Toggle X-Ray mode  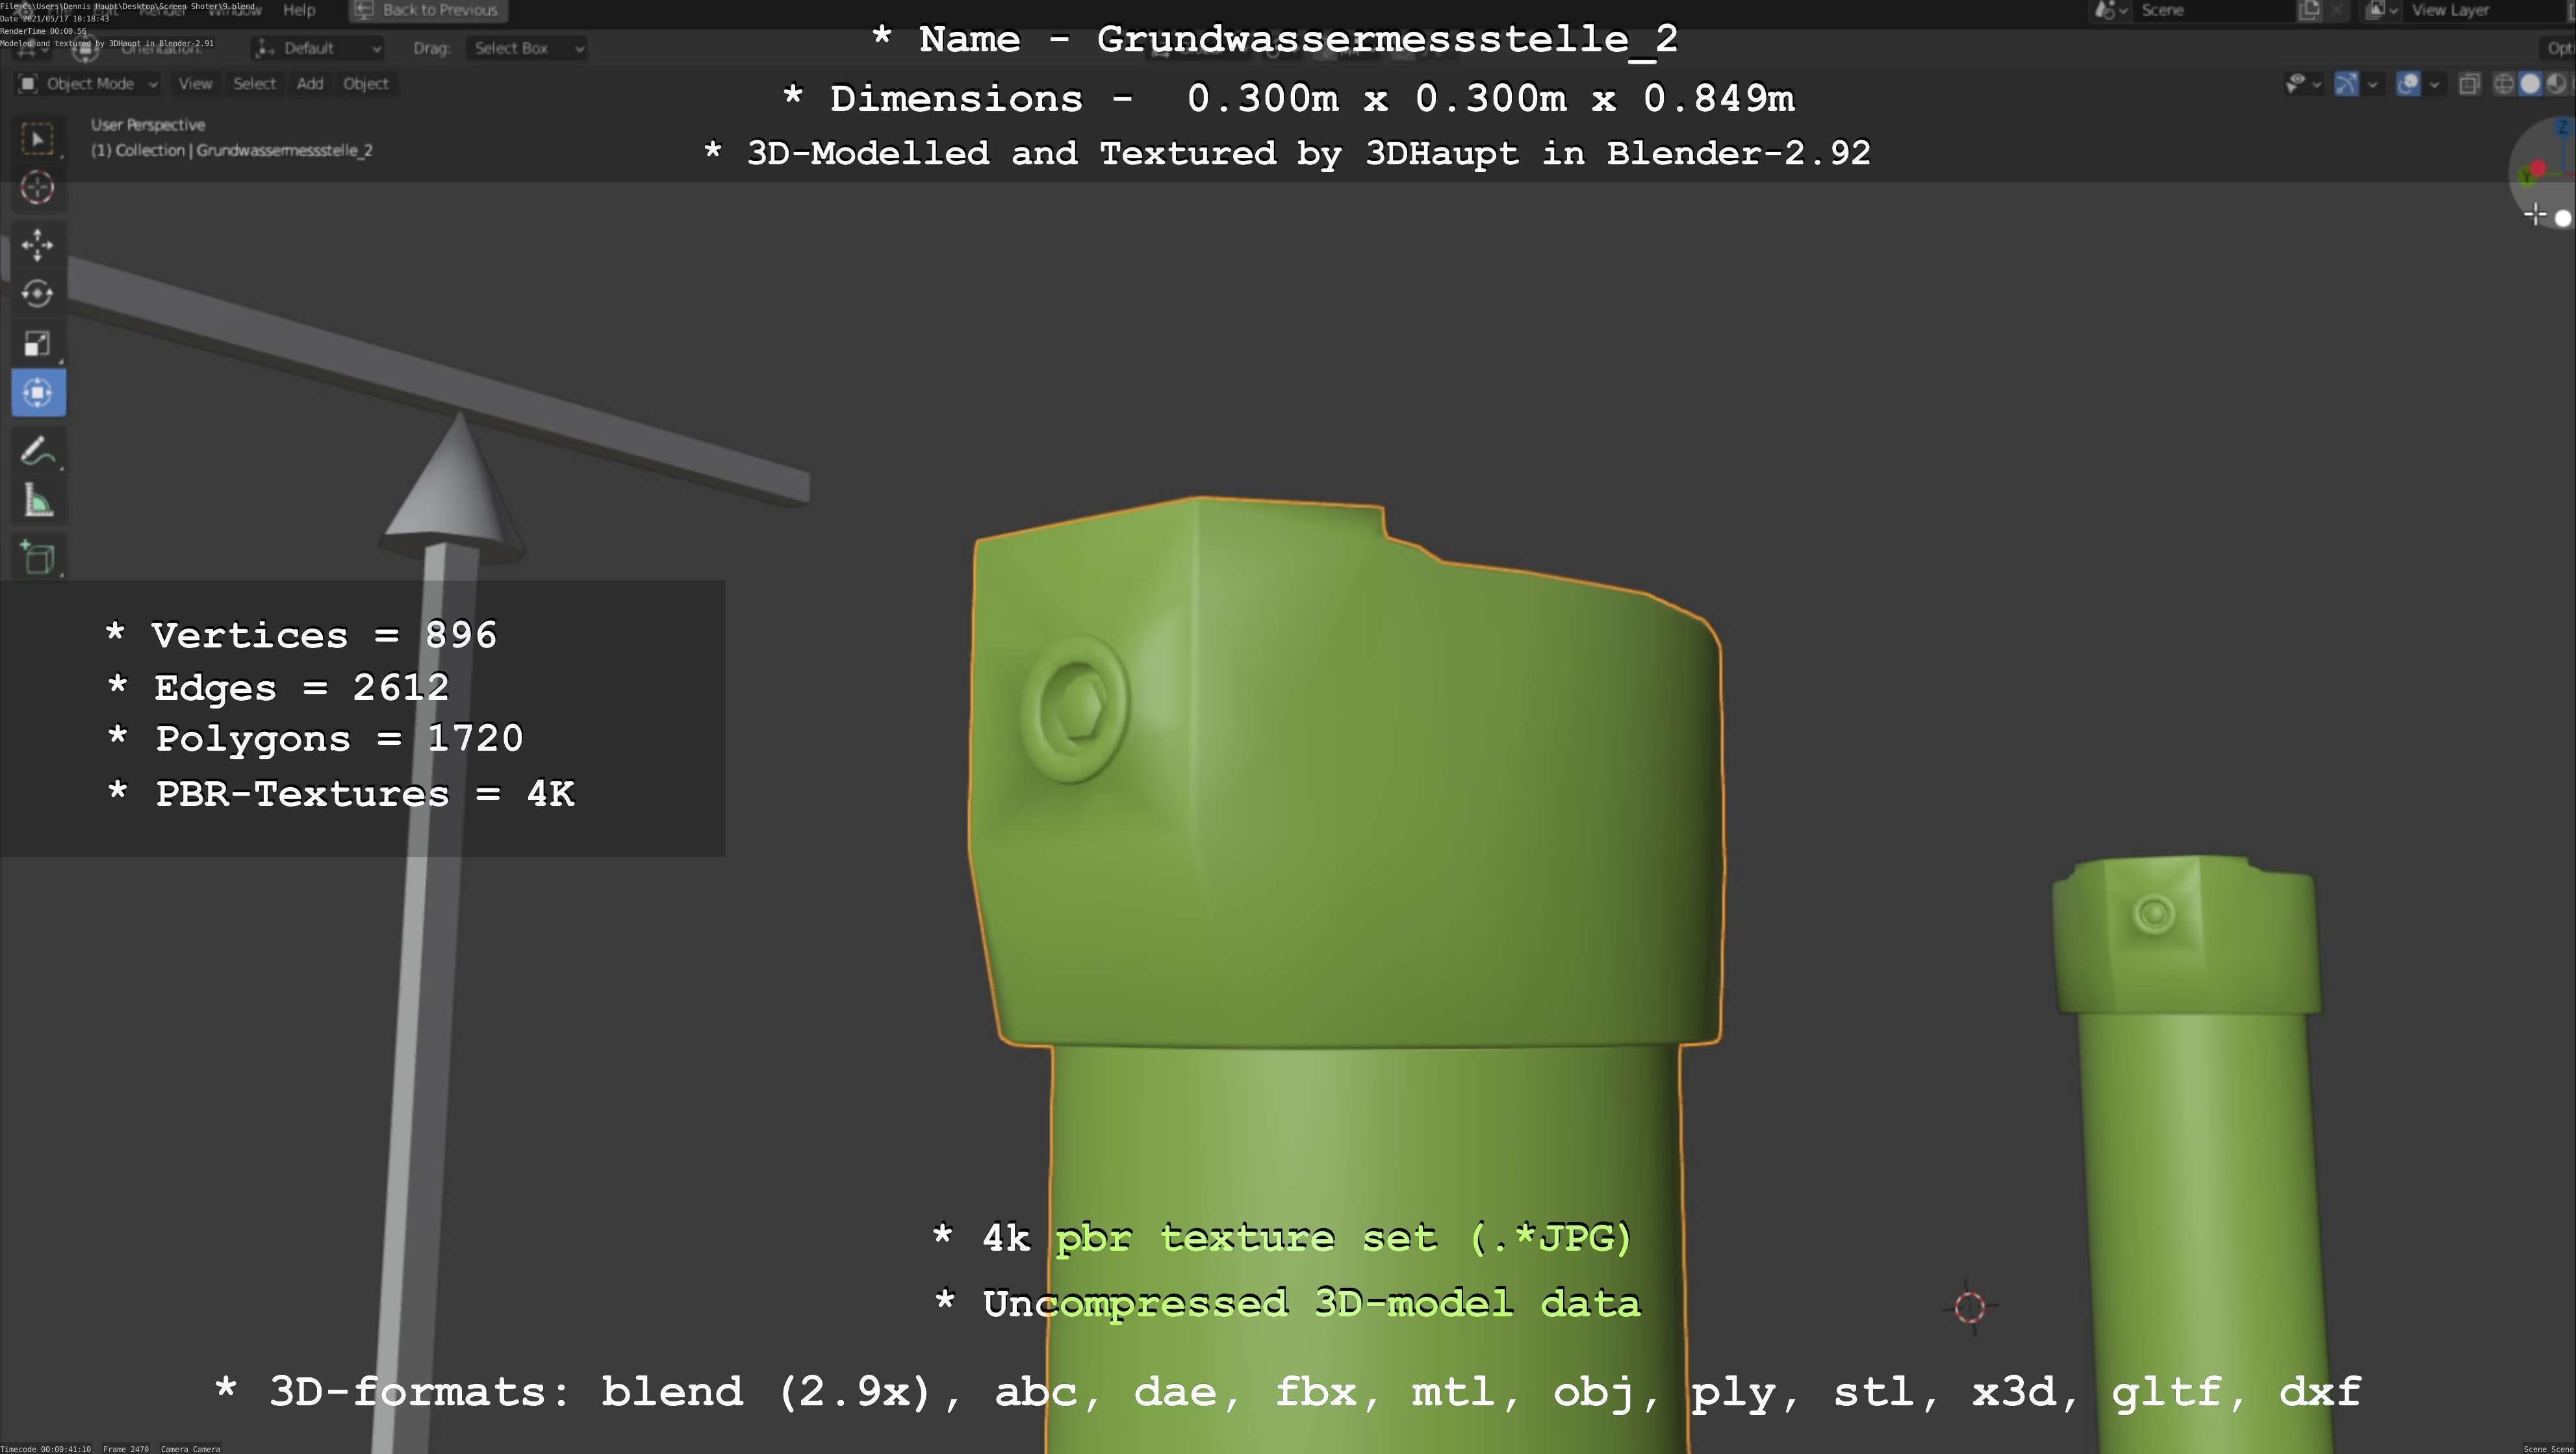[x=2469, y=84]
